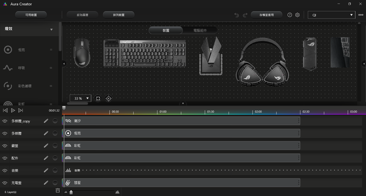Select the 彩色循環 color cycle effect icon
The width and height of the screenshot is (366, 196).
tap(8, 86)
